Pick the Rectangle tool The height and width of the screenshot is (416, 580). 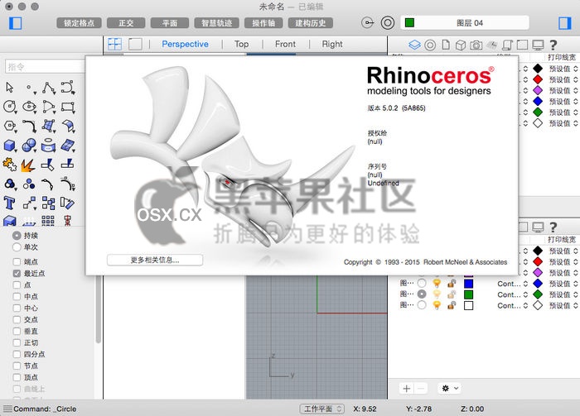pos(68,107)
